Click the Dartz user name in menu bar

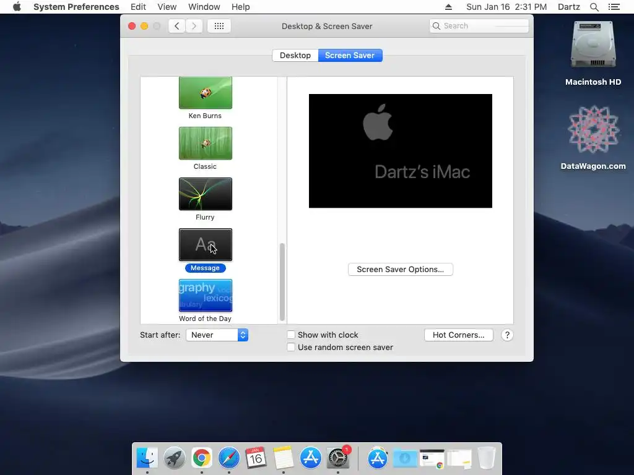(x=569, y=7)
